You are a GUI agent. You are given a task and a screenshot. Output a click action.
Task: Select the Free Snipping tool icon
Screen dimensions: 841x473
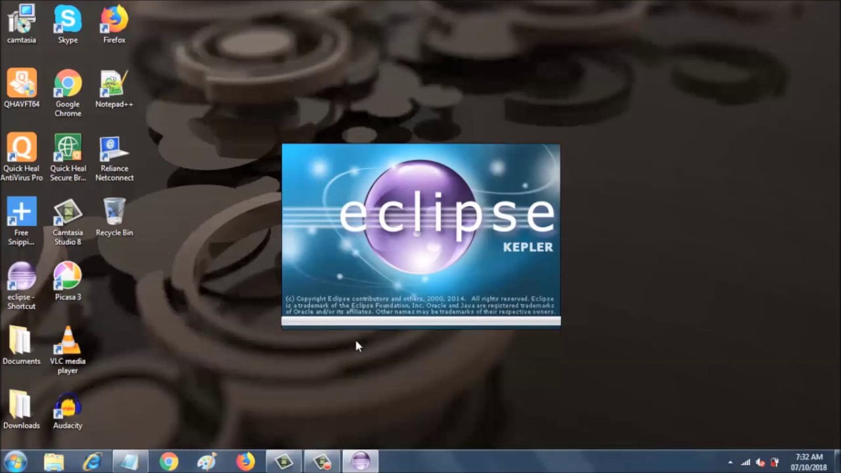pyautogui.click(x=21, y=222)
